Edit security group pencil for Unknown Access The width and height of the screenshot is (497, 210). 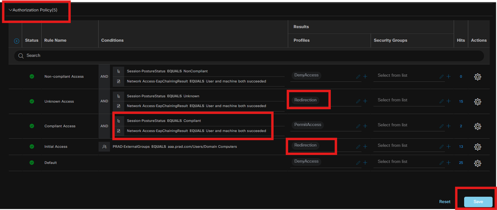[442, 101]
